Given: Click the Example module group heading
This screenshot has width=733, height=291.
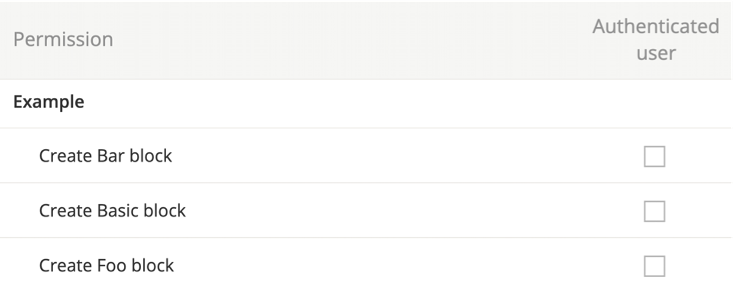Looking at the screenshot, I should pos(49,103).
